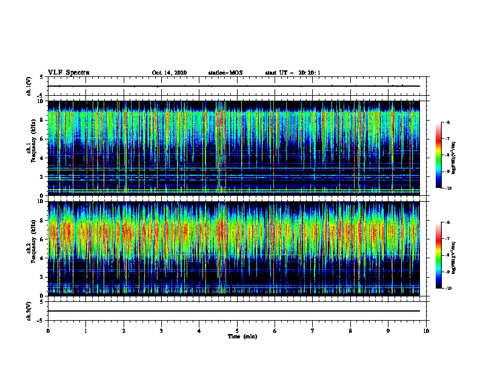
Task: Click time axis tick label "7"
Action: click(313, 331)
